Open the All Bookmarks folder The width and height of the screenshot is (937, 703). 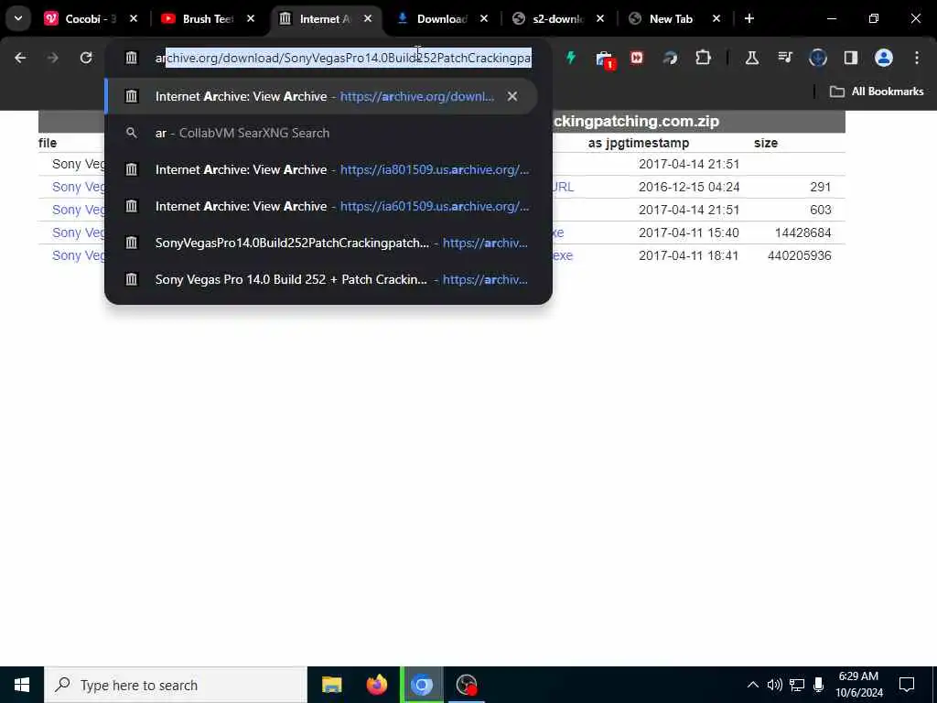pyautogui.click(x=877, y=92)
